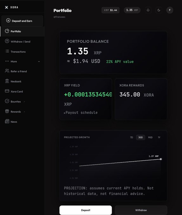The image size is (182, 215).
Task: Click the 1.37 XRP chart endpoint marker
Action: [161, 159]
